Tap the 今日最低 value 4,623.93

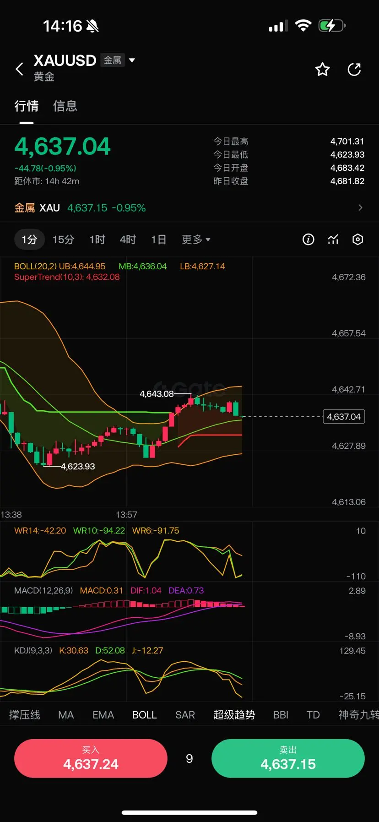347,155
